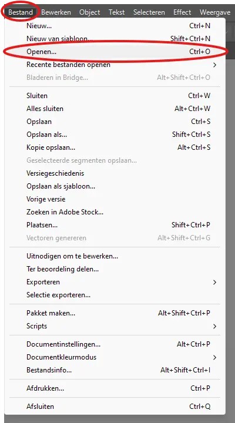The height and width of the screenshot is (423, 235).
Task: Select Plaatsen... menu item
Action: (115, 225)
